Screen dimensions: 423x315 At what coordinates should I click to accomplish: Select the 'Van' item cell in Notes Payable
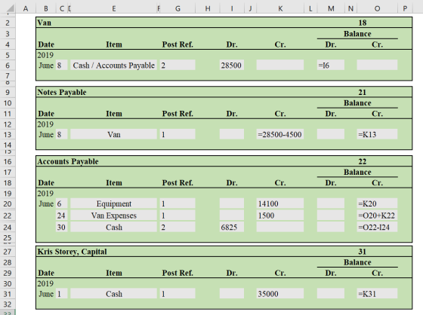(113, 134)
